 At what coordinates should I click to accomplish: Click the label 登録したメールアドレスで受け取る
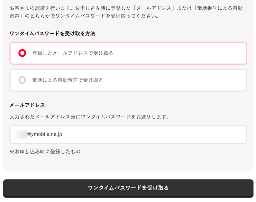pos(73,53)
